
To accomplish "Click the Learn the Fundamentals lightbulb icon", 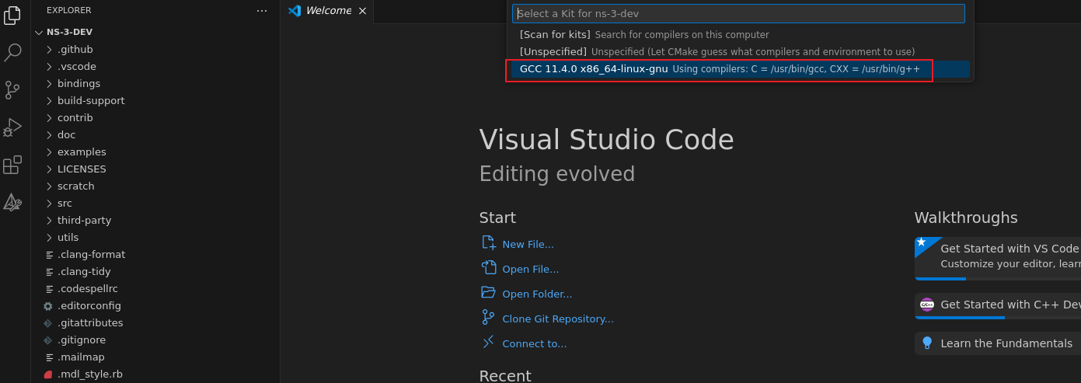I will pyautogui.click(x=926, y=343).
